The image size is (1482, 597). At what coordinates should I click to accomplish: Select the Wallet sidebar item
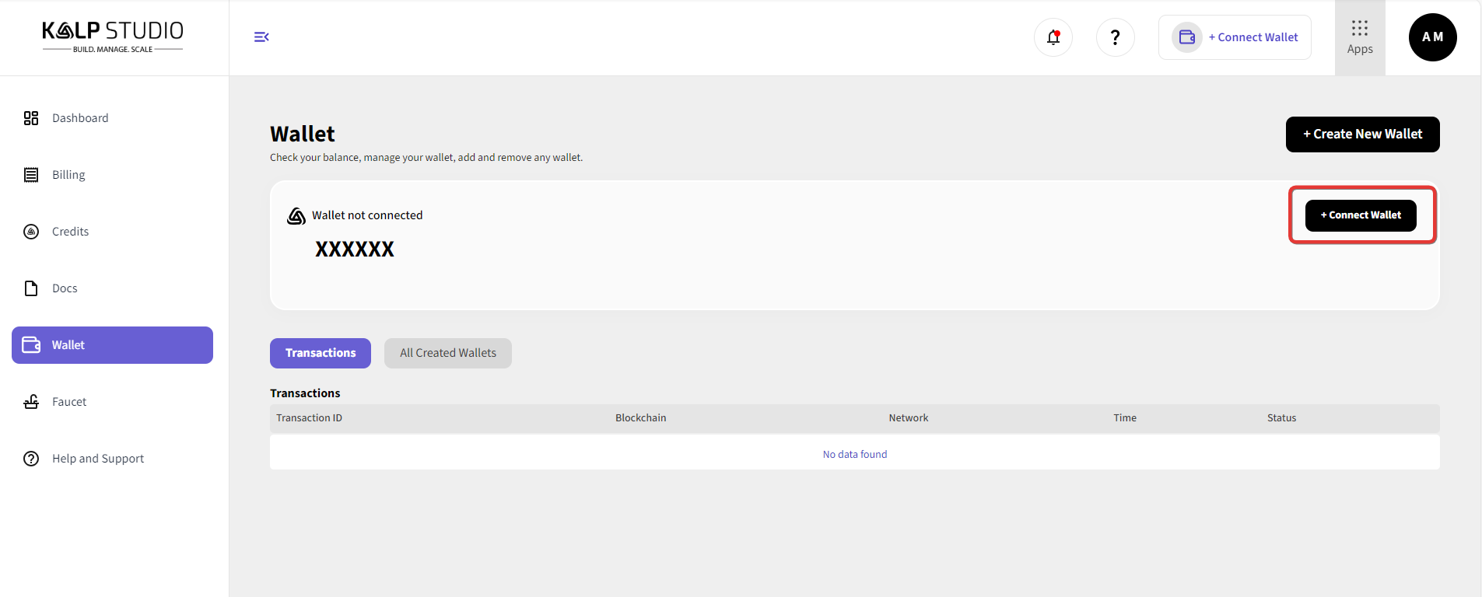click(x=112, y=345)
